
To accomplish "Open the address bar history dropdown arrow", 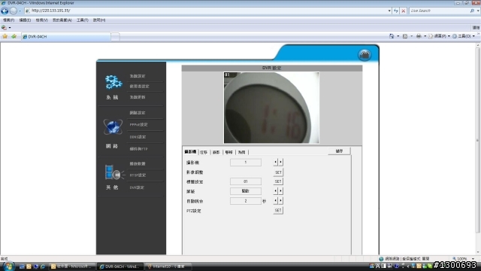I will [389, 11].
